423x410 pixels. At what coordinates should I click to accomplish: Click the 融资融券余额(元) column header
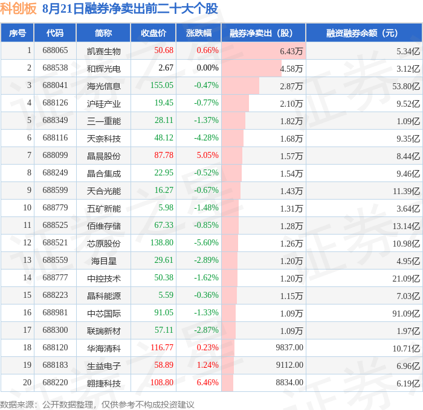[x=364, y=33]
